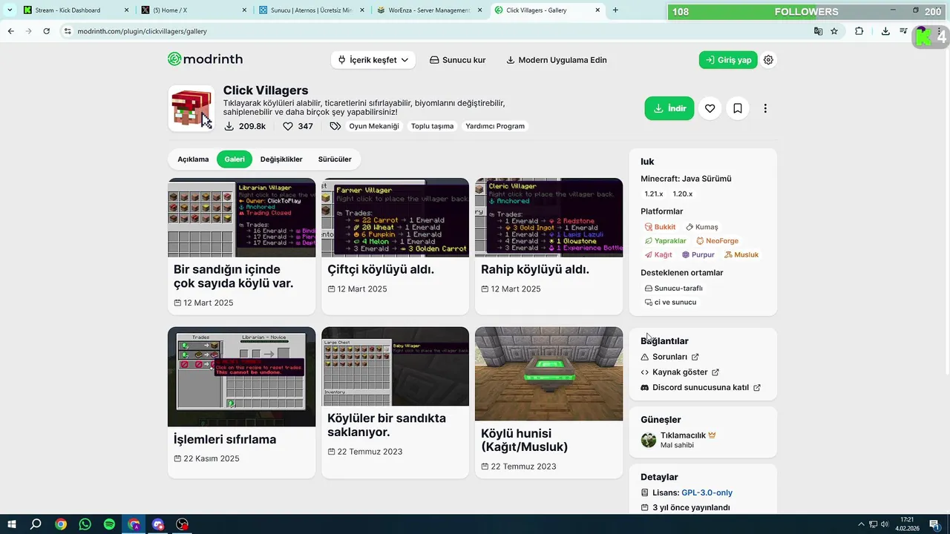Viewport: 950px width, 534px height.
Task: Open the Değişiklikler tab
Action: click(x=281, y=159)
